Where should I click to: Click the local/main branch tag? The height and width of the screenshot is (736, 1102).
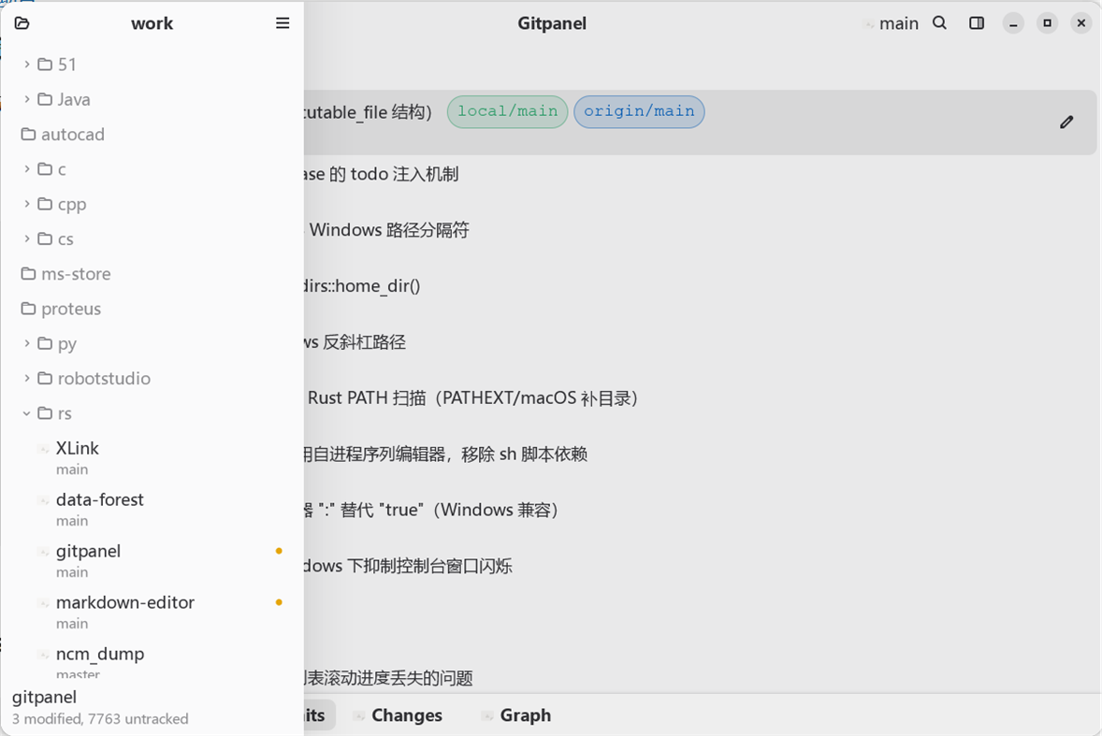tap(507, 111)
